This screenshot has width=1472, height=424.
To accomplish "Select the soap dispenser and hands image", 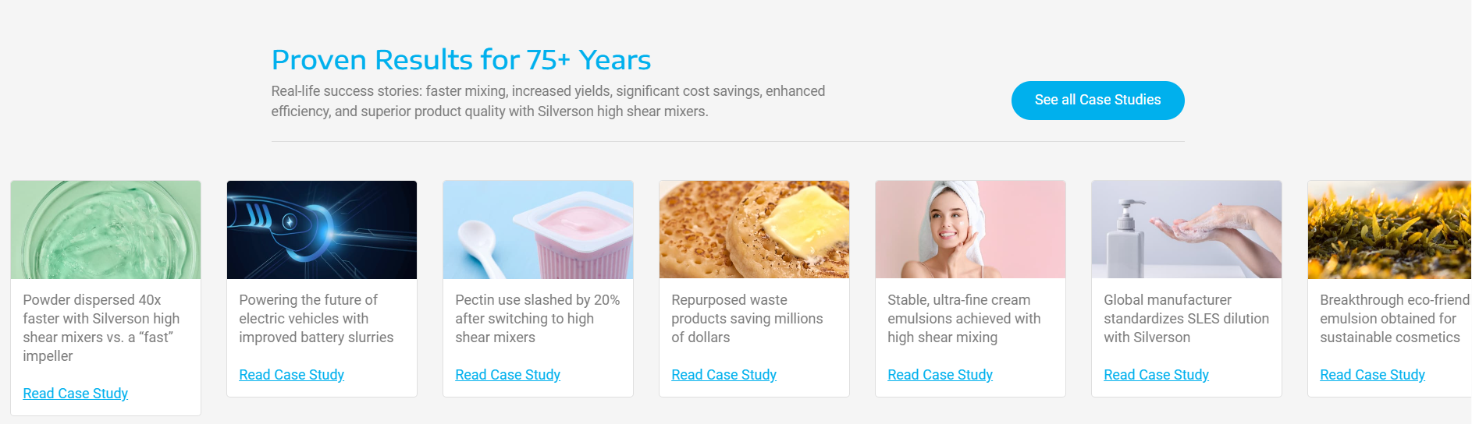I will pos(1186,230).
